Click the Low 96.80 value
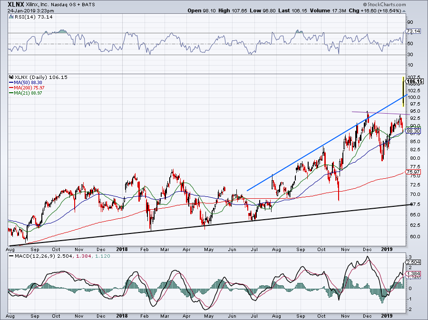 (263, 10)
